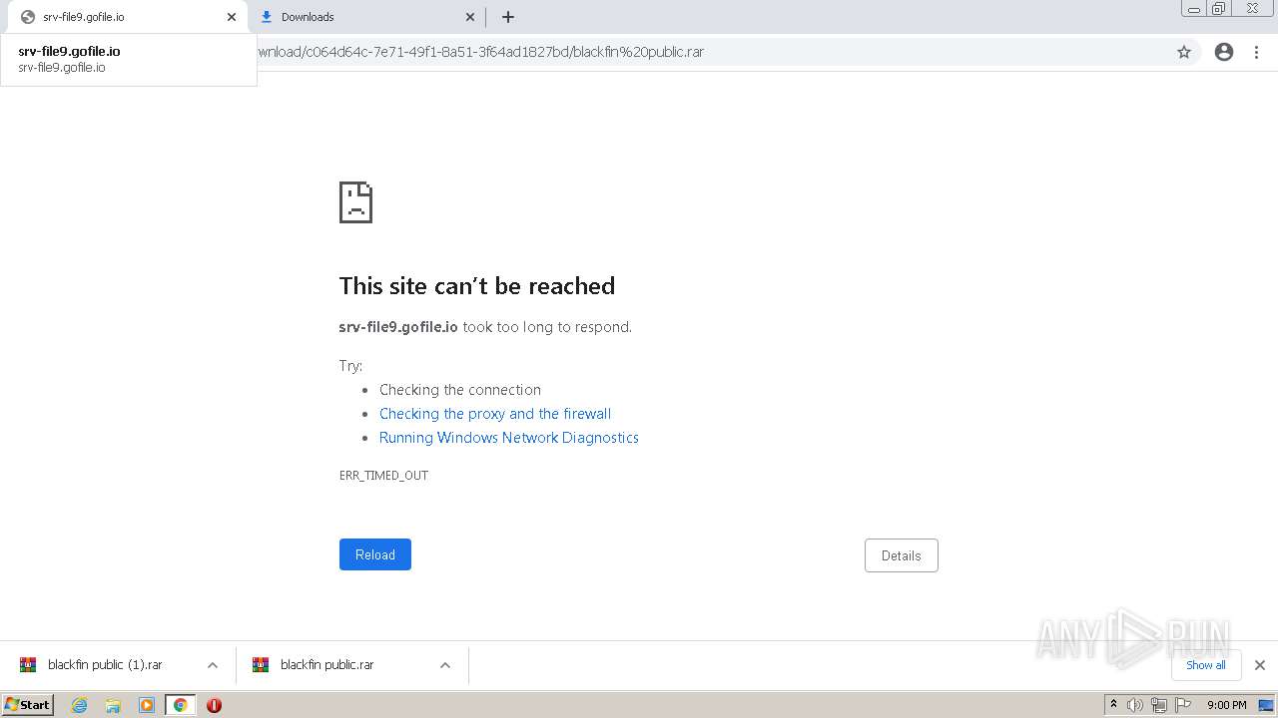Click the Reload button
The width and height of the screenshot is (1278, 718).
coord(375,554)
